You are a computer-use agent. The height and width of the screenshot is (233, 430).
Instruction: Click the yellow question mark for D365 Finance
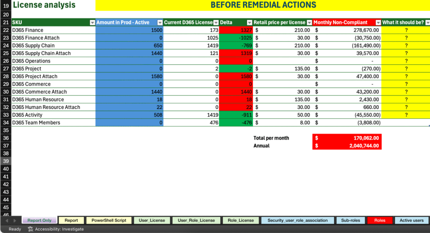[406, 30]
